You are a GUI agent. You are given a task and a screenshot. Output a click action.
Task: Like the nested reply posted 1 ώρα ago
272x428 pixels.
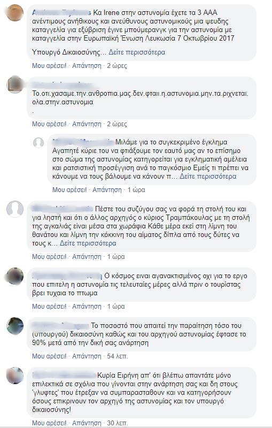coord(69,190)
